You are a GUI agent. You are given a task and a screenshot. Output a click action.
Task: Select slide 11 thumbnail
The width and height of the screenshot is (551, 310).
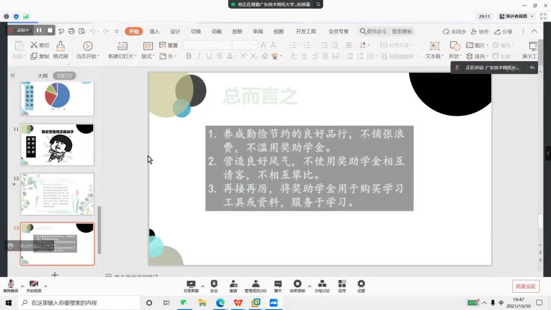(57, 145)
